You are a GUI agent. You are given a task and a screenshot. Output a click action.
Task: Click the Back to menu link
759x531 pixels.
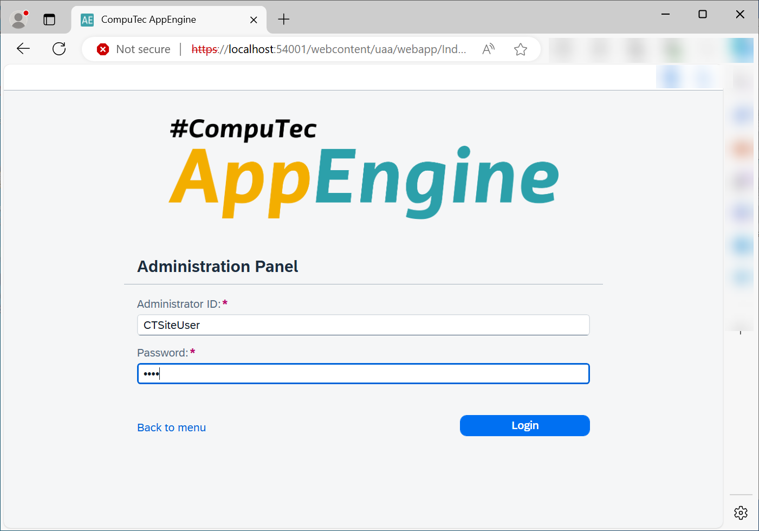[171, 428]
